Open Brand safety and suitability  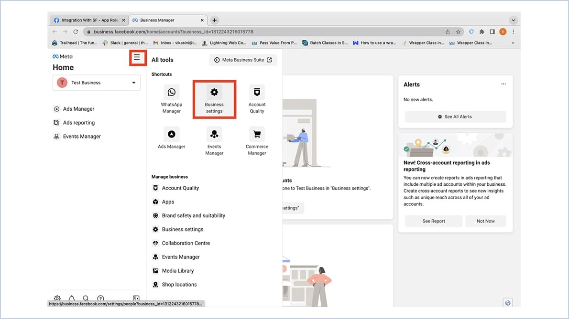pyautogui.click(x=189, y=216)
